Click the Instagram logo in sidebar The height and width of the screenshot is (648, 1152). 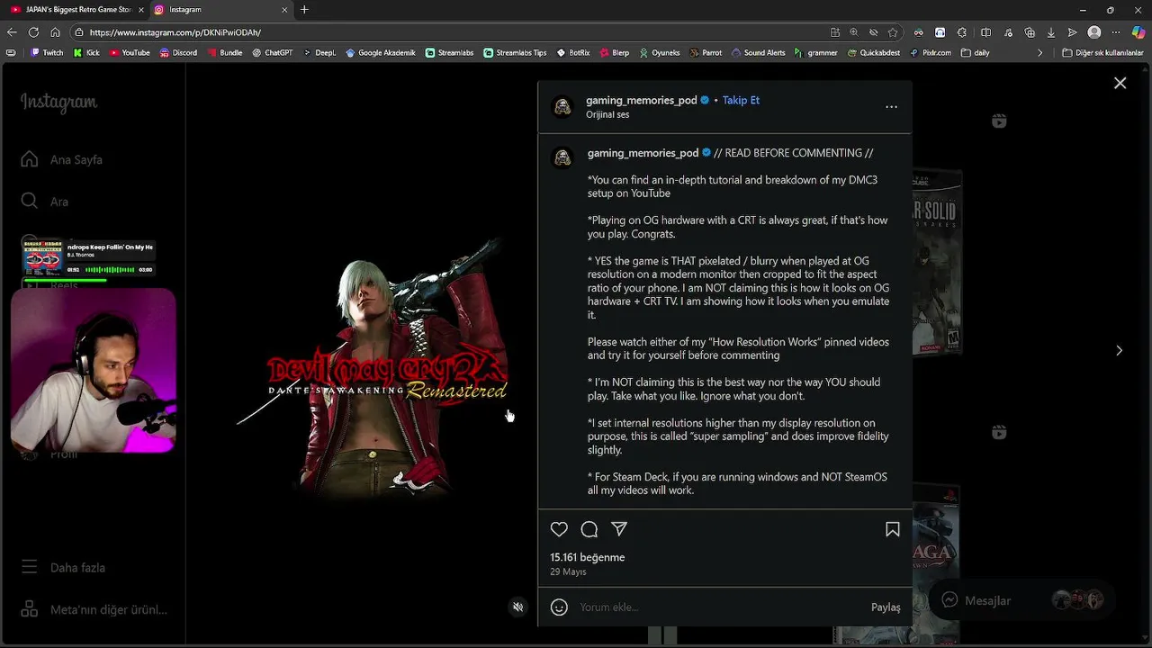tap(58, 103)
